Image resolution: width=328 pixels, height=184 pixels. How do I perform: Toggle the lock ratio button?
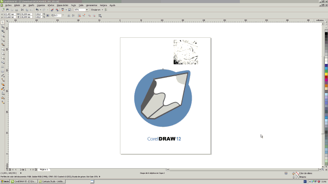[48, 15]
